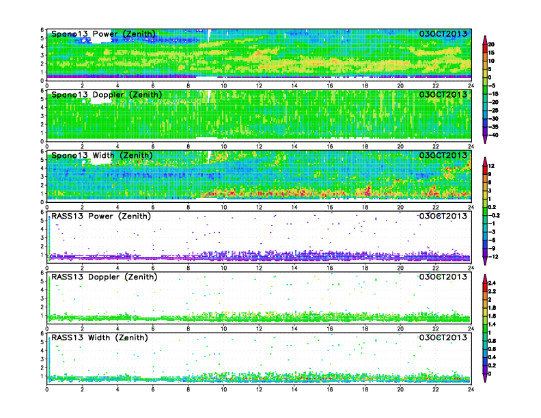Click the 'RASS13 Power (Zenith)' panel title
541x418 pixels.
coord(101,217)
